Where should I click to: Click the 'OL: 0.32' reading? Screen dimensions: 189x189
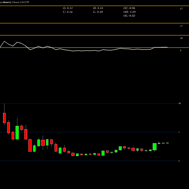tap(129, 16)
